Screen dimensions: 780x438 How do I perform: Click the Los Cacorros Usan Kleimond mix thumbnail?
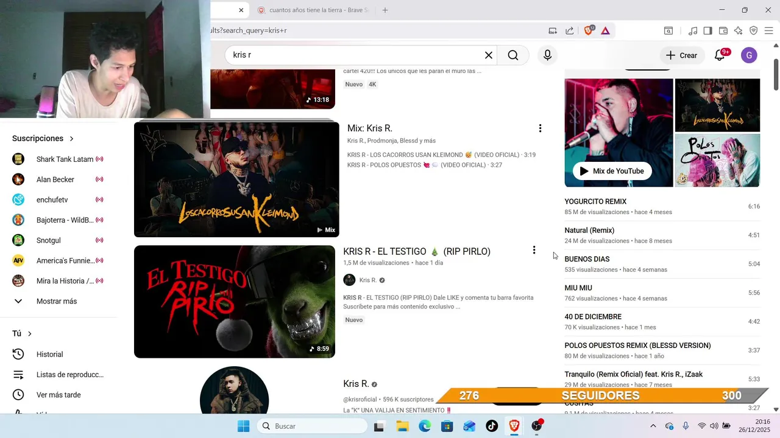(x=236, y=179)
